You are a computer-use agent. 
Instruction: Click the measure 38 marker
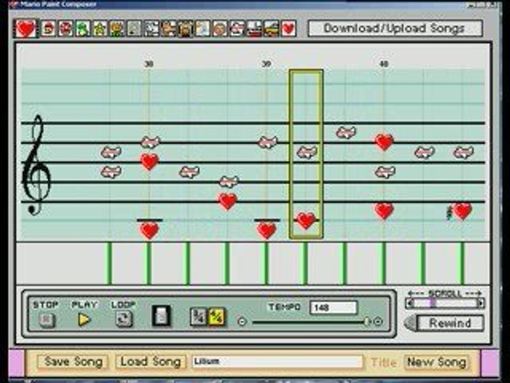149,64
